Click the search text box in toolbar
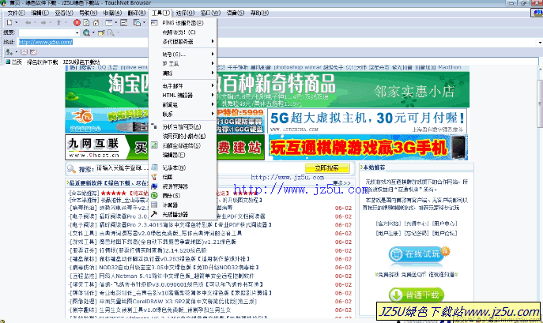Screen dimensions: 543x323 tap(47, 32)
